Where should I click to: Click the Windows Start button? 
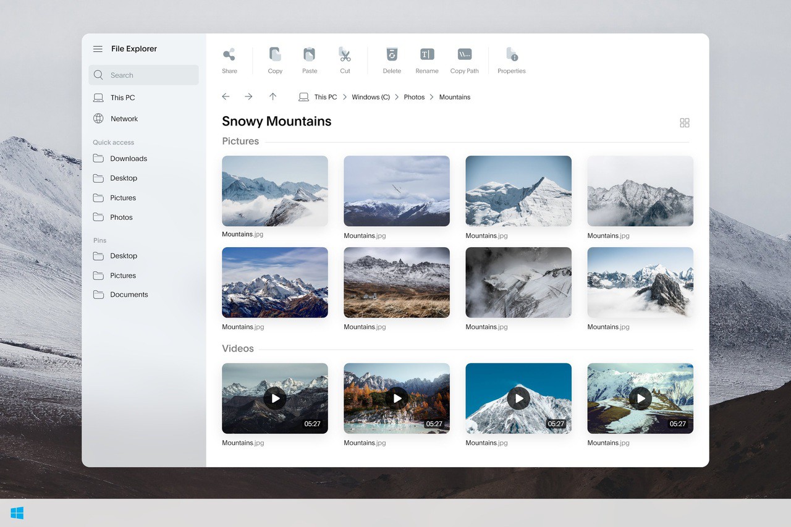(17, 513)
